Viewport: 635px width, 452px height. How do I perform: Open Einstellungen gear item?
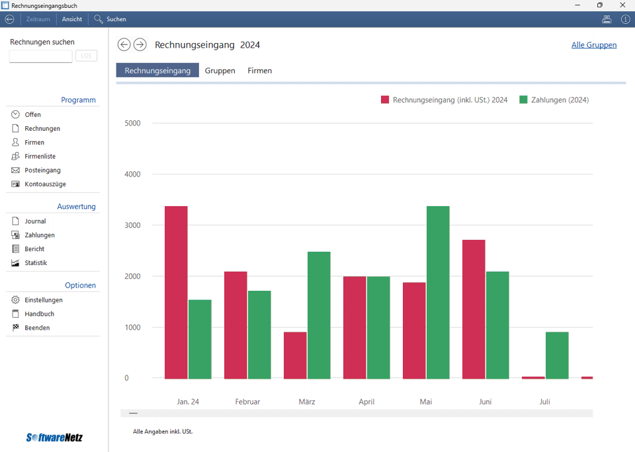coord(16,299)
